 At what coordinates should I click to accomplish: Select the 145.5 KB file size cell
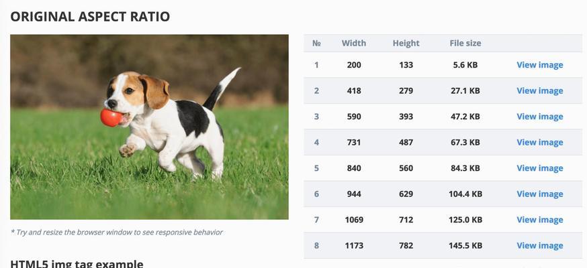[x=465, y=245]
